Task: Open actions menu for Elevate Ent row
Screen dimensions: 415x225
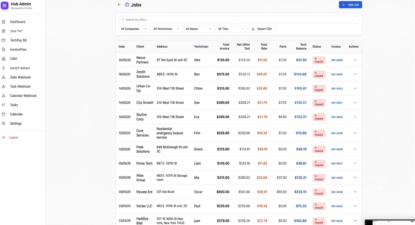Action: coord(355,192)
